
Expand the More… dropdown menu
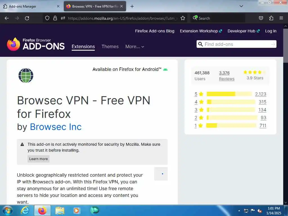point(135,46)
